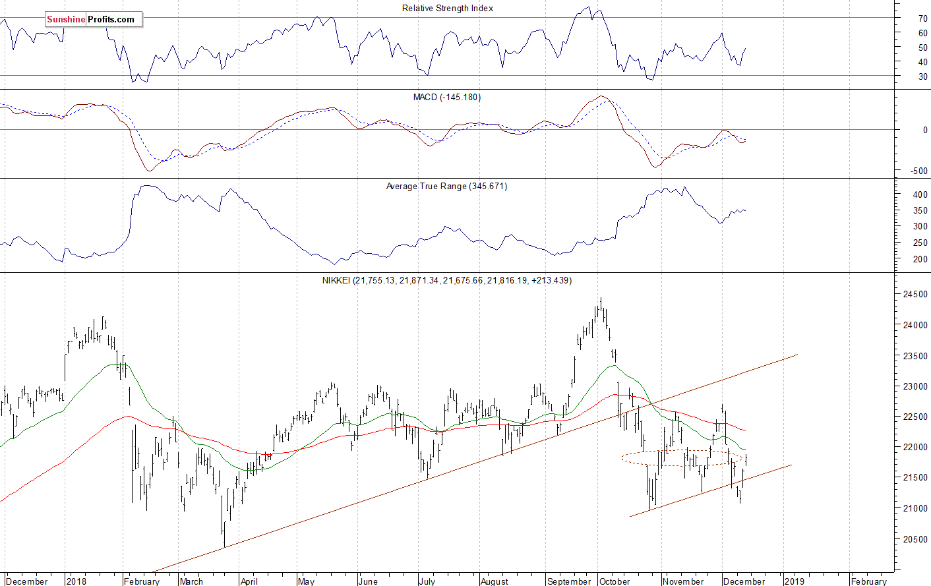Viewport: 931px width, 586px height.
Task: Click price axis value 22500
Action: tap(915, 417)
